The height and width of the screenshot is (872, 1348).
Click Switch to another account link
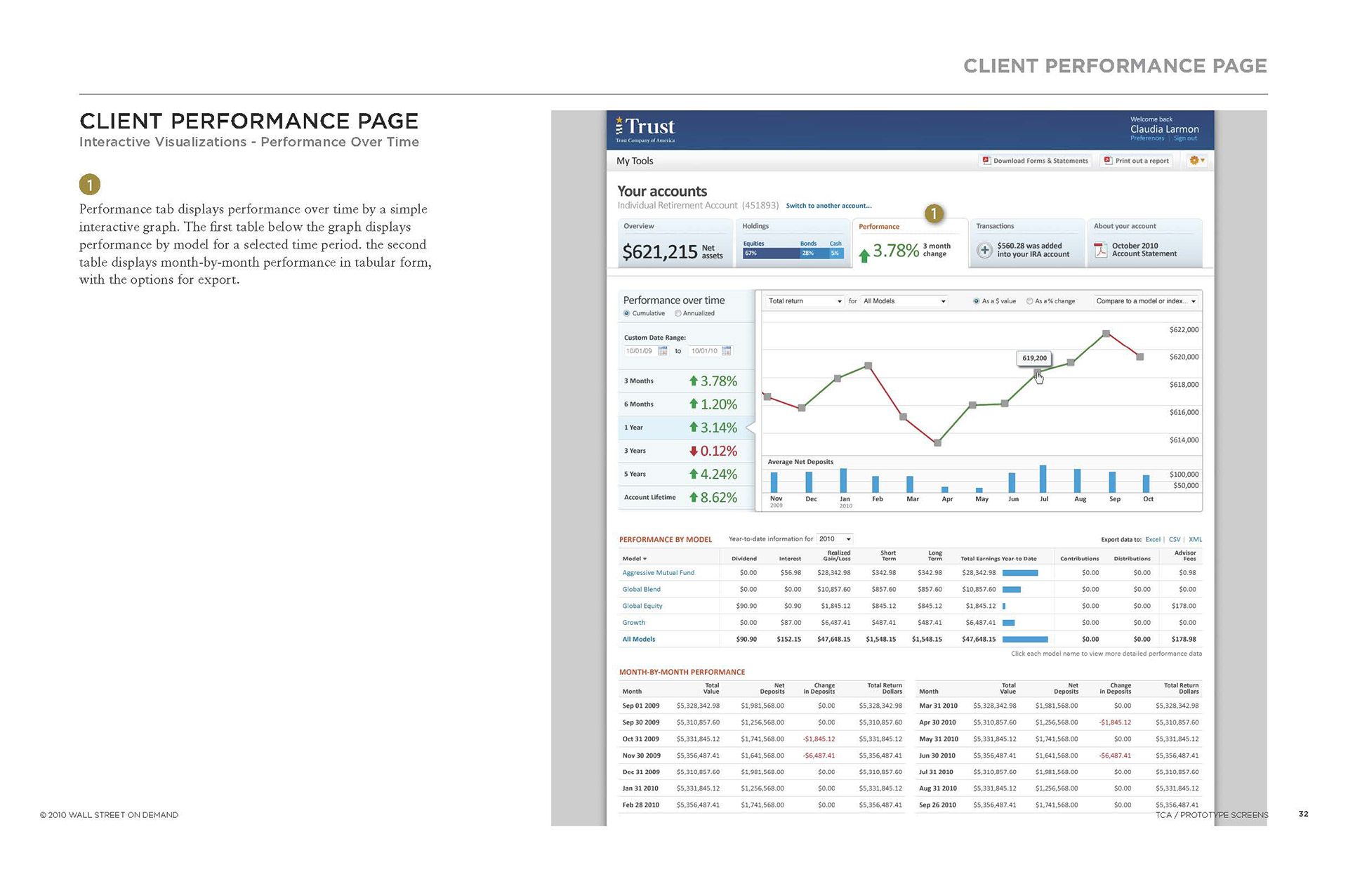tap(828, 206)
